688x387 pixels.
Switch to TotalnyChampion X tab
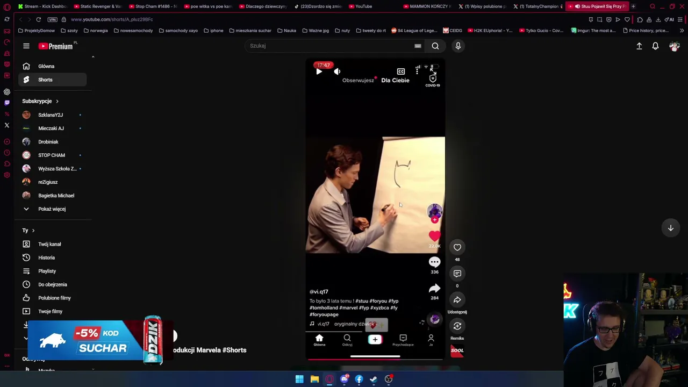coord(537,6)
